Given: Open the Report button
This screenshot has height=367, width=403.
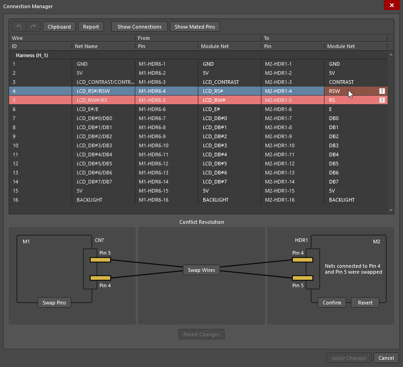Looking at the screenshot, I should tap(91, 27).
